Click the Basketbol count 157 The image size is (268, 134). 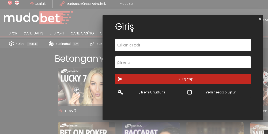click(76, 44)
